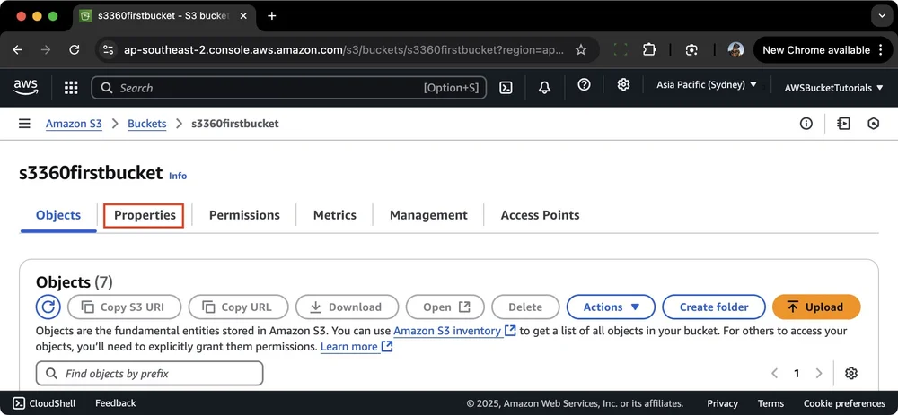Screen dimensions: 898x415
Task: Open the objects table preferences gear
Action: (x=851, y=373)
